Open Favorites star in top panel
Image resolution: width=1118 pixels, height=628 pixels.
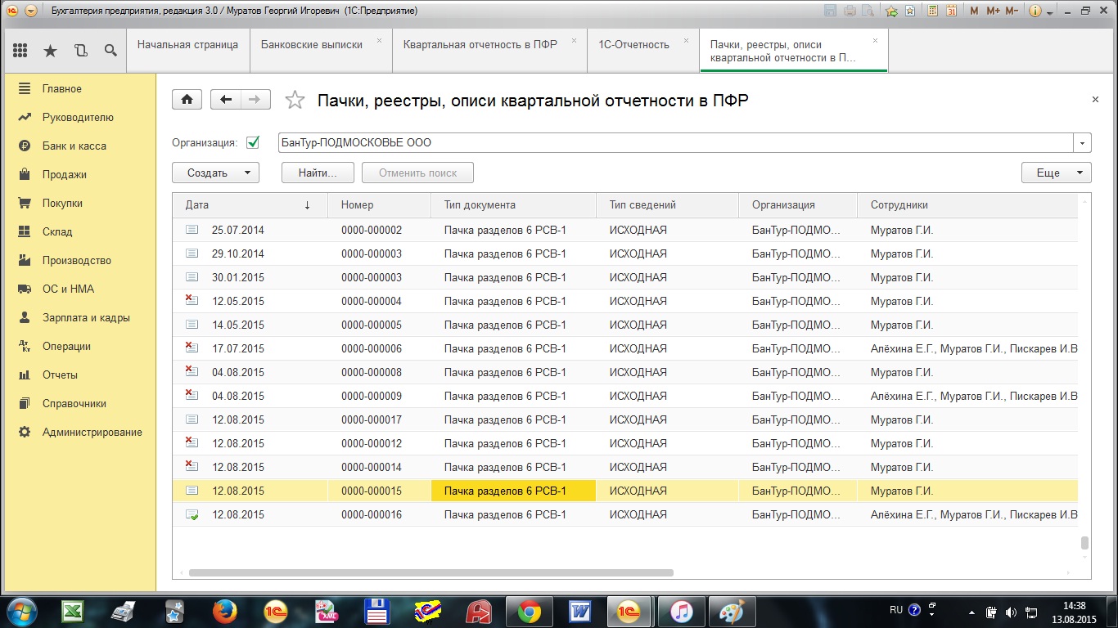[x=50, y=51]
